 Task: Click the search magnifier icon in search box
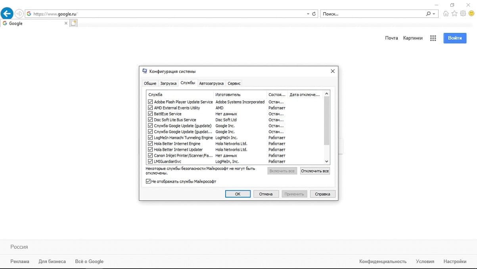pyautogui.click(x=428, y=14)
